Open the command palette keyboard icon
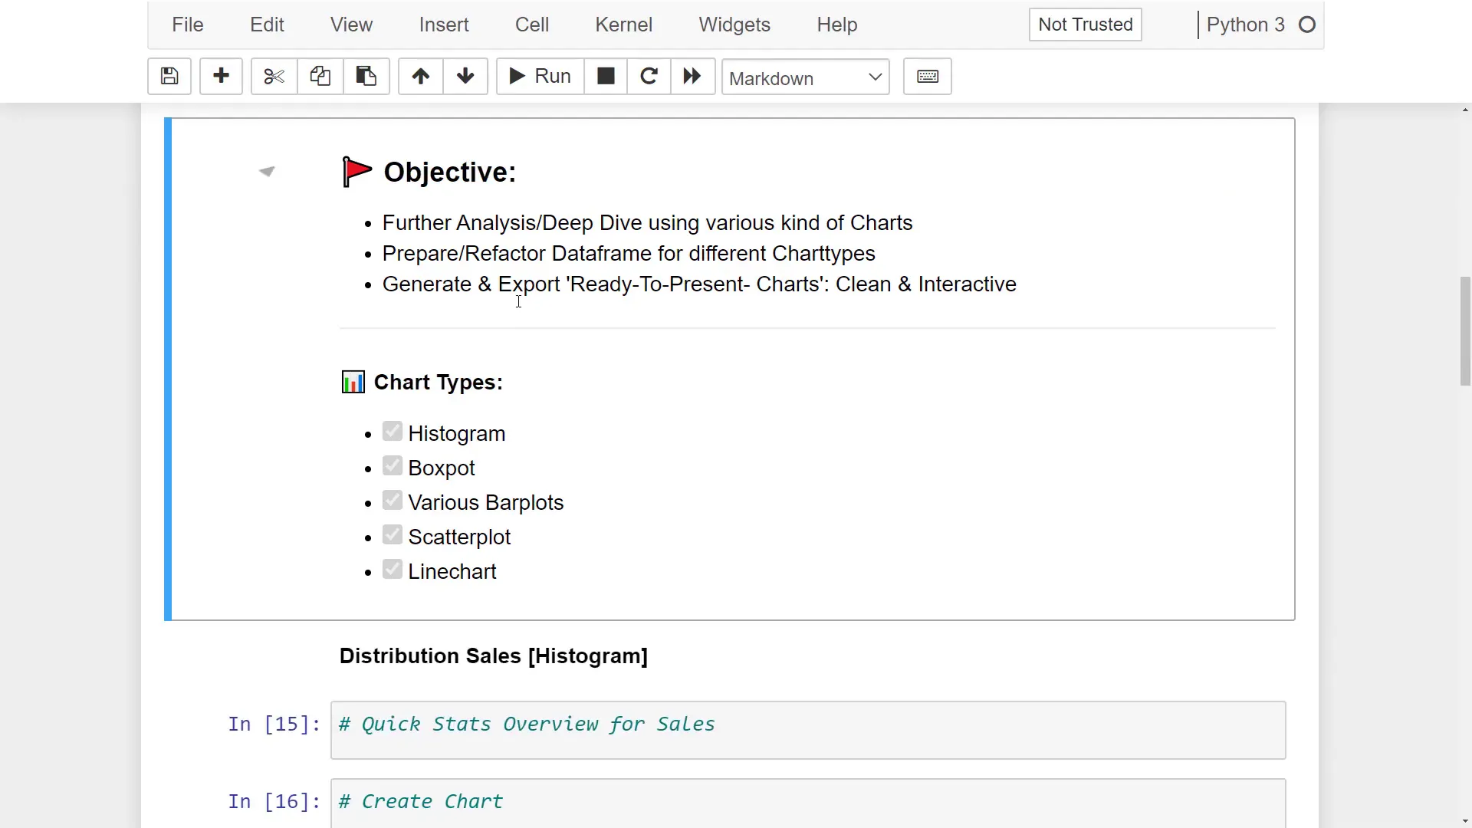Image resolution: width=1472 pixels, height=828 pixels. pyautogui.click(x=927, y=76)
